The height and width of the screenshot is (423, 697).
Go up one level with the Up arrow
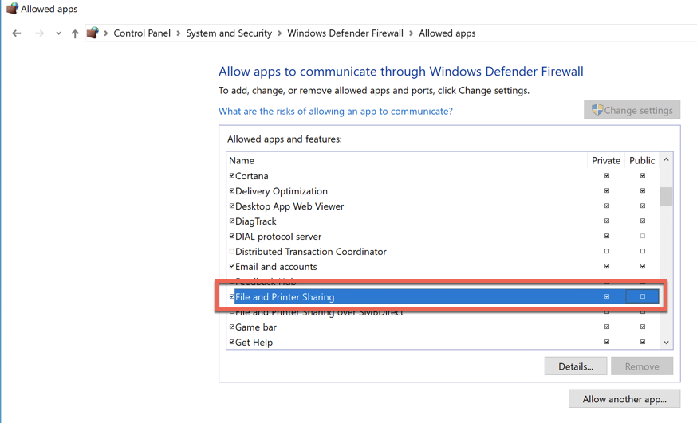(x=75, y=33)
